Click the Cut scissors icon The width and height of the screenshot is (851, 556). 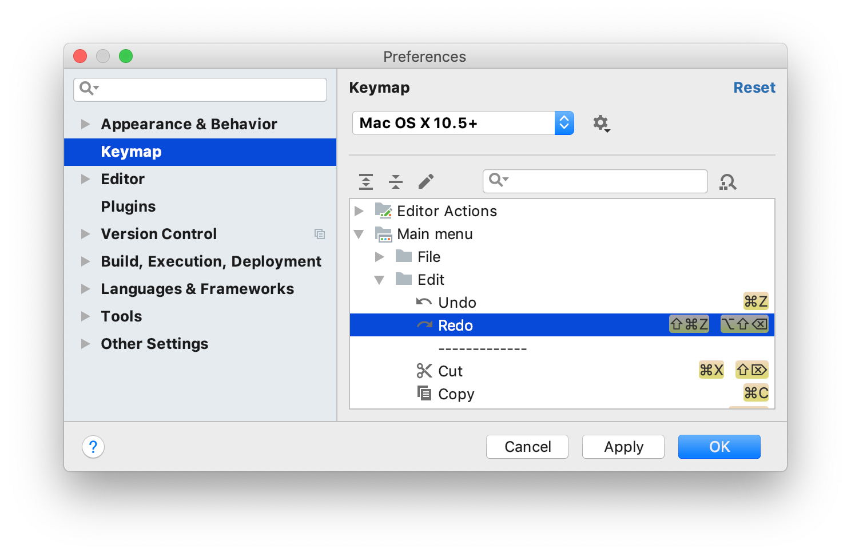424,371
